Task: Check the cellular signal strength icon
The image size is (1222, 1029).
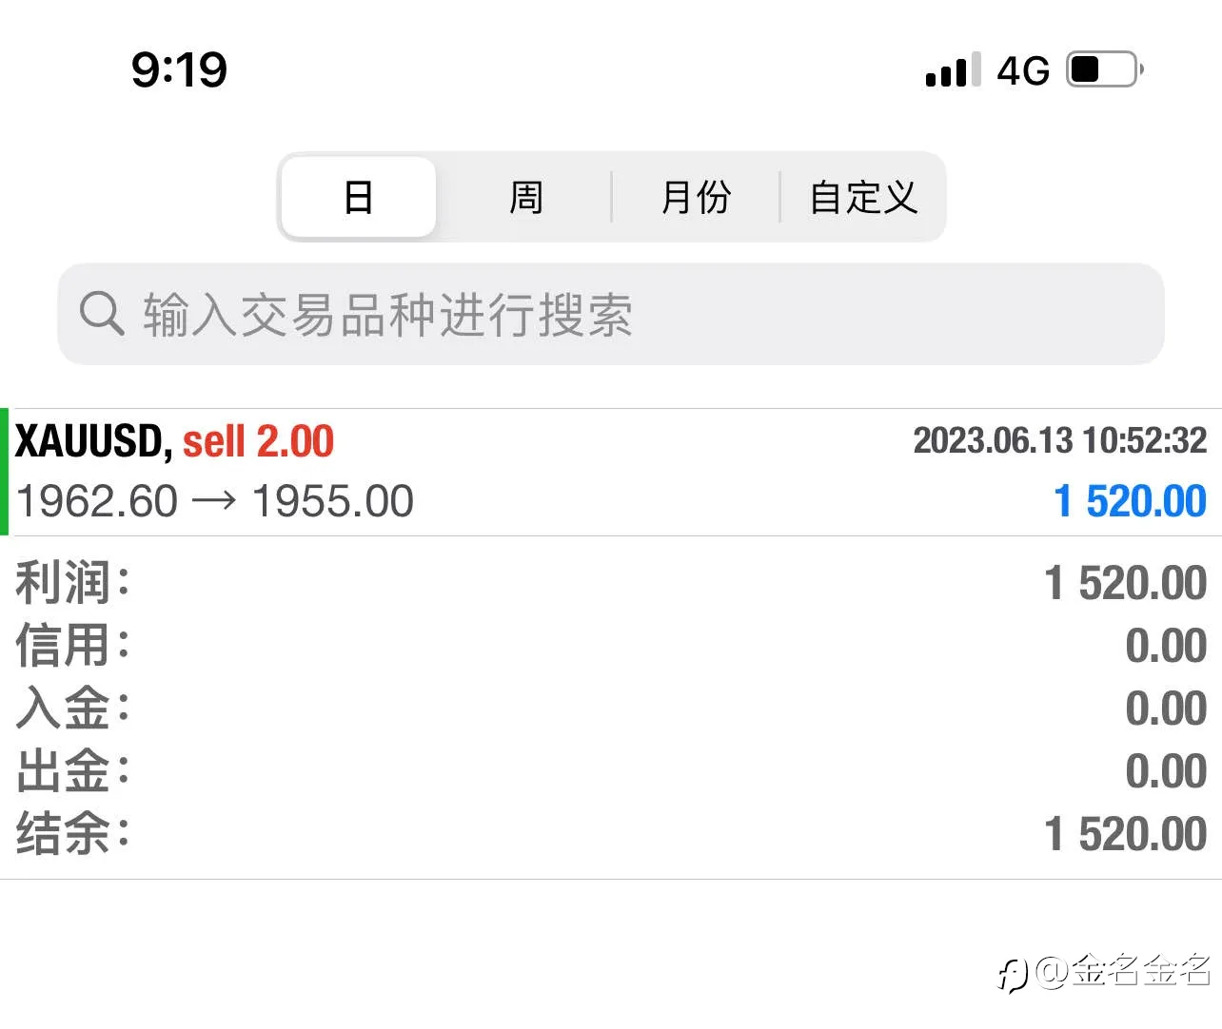Action: pyautogui.click(x=953, y=70)
